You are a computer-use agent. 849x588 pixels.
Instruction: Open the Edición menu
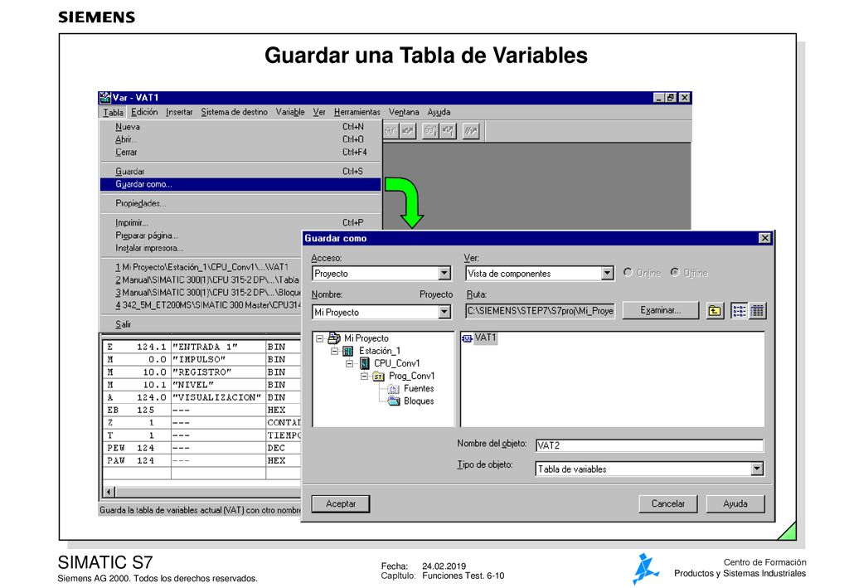[144, 112]
